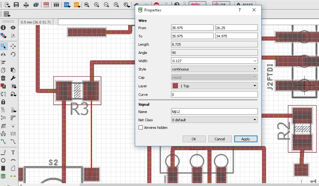Image resolution: width=319 pixels, height=186 pixels.
Task: Click the Print icon in toolbar
Action: (26, 5)
